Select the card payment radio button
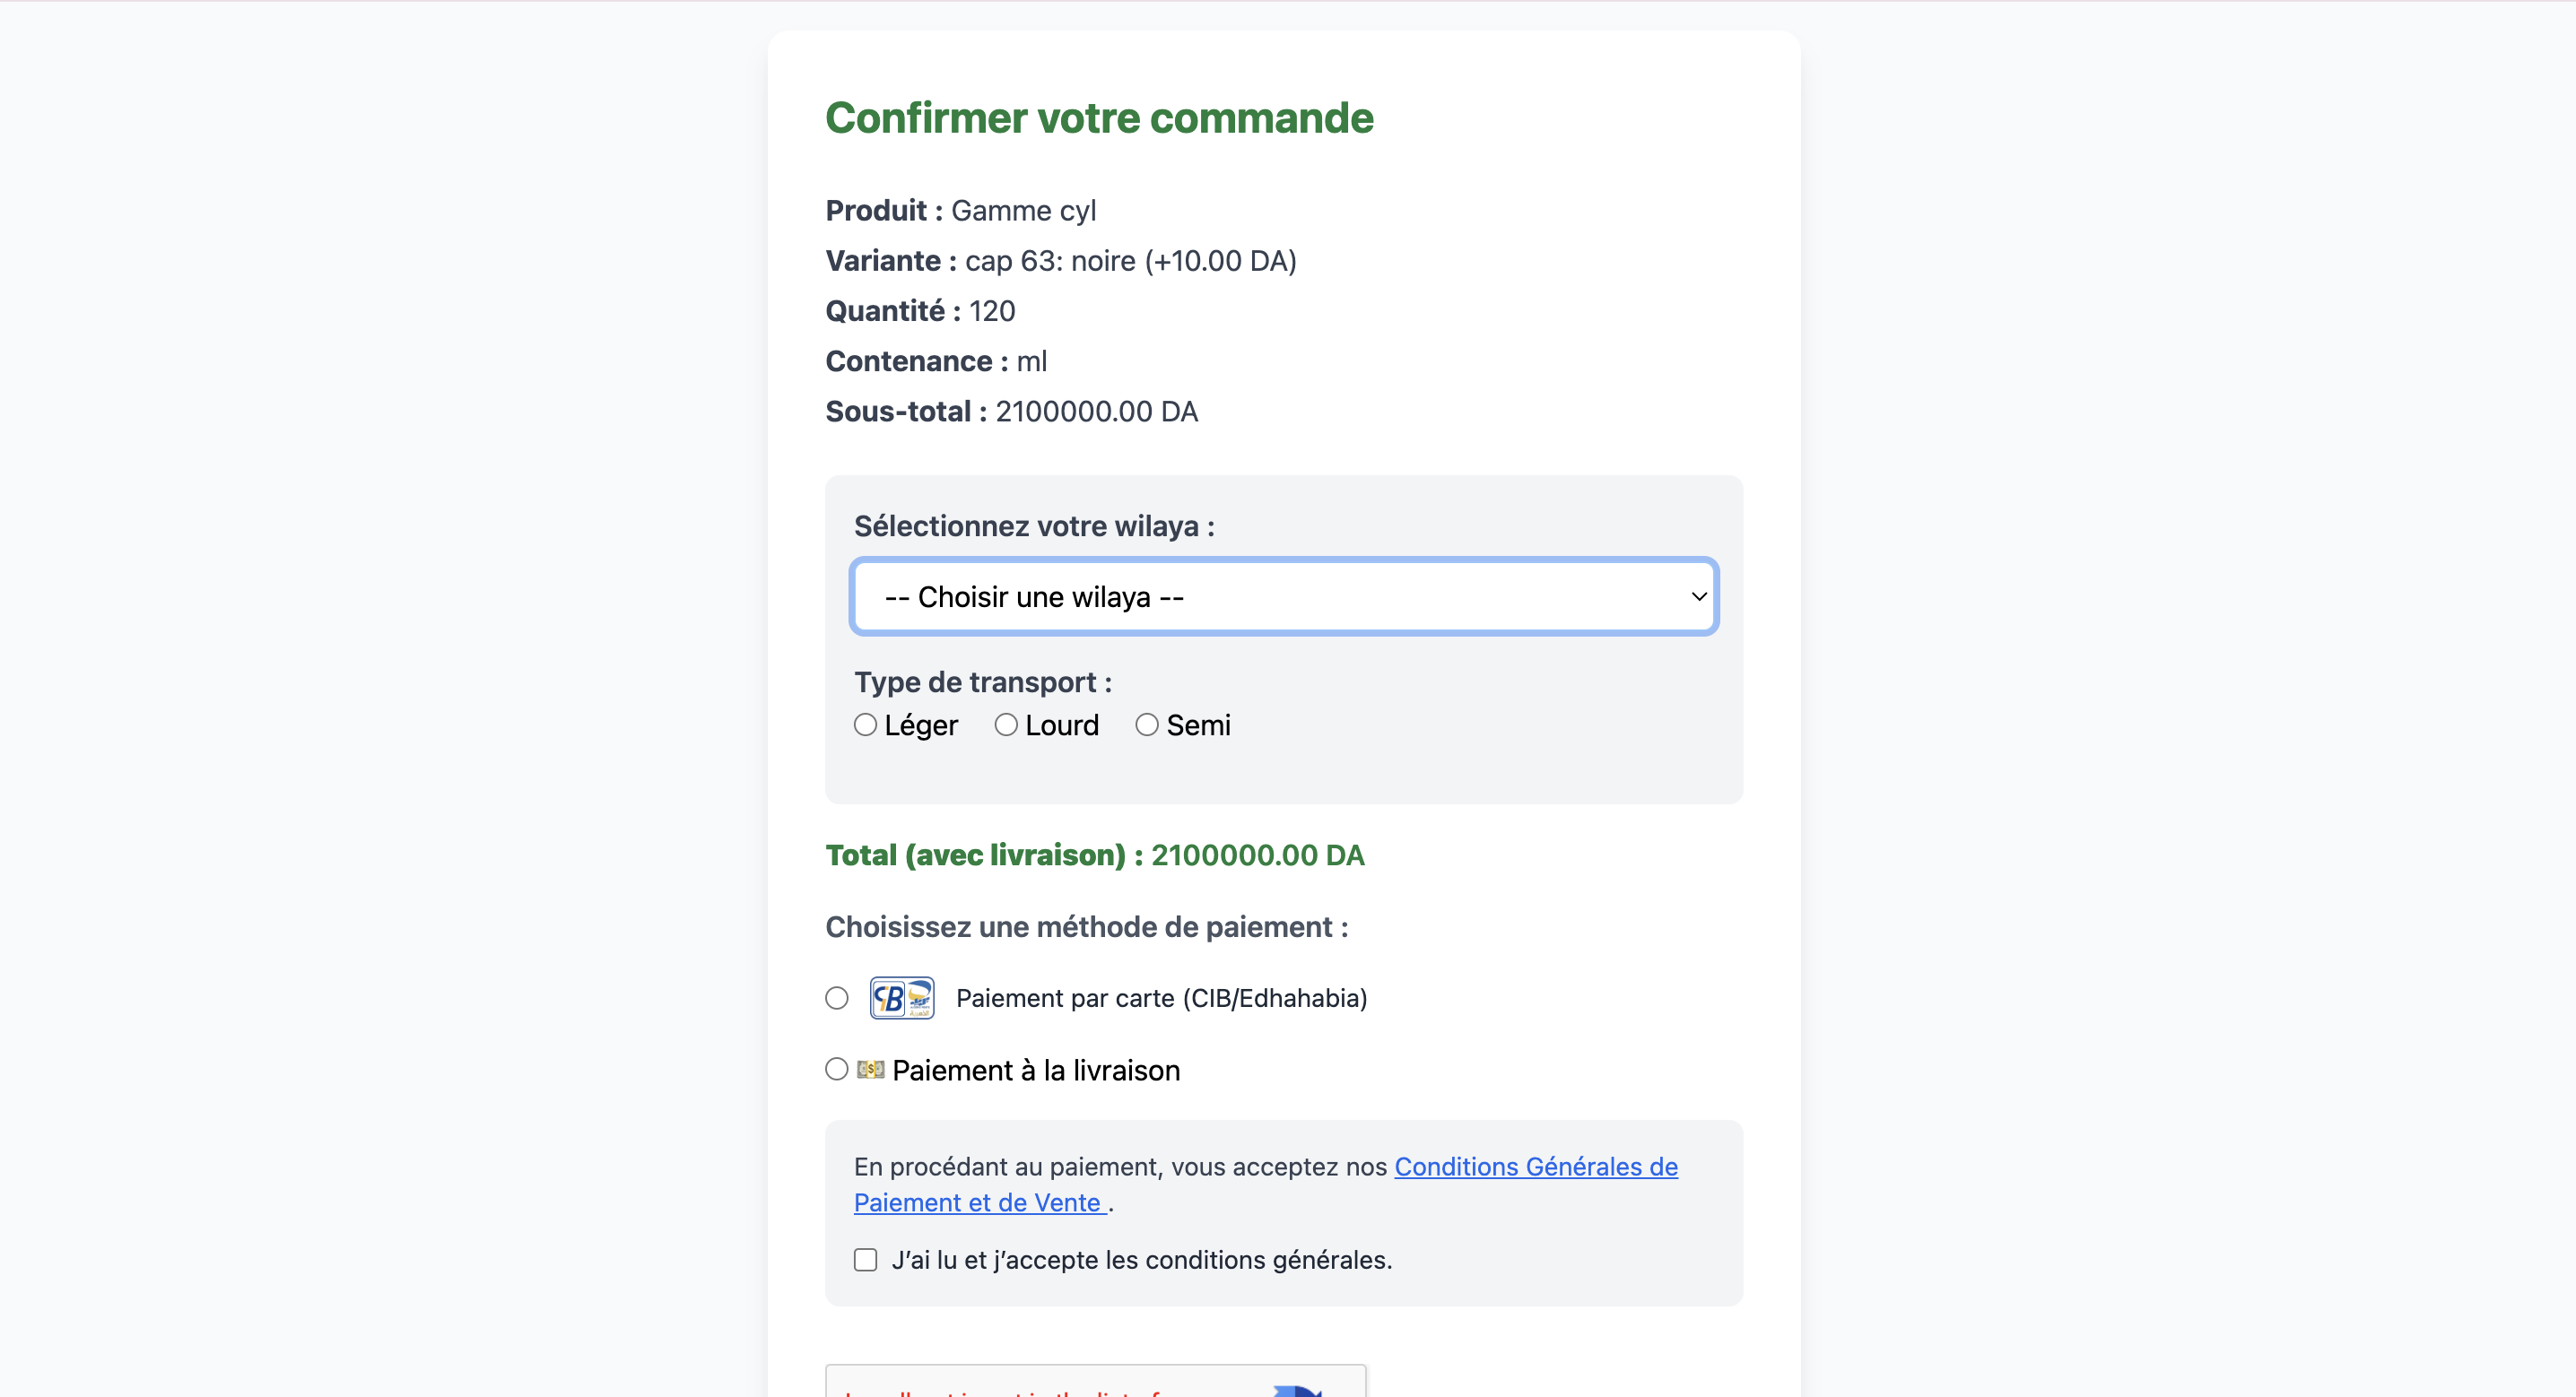This screenshot has height=1397, width=2576. click(x=837, y=998)
